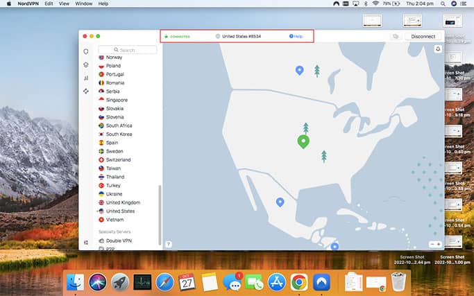Zoom in the map with plus button
Screen dimensions: 474x296
[x=439, y=244]
